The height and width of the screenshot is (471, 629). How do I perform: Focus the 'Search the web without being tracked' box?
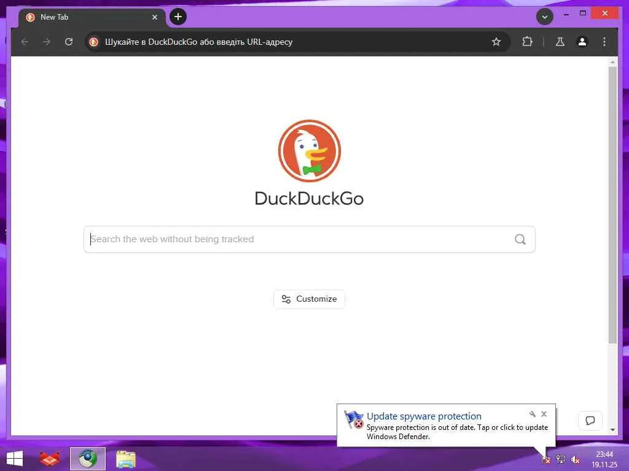pos(310,239)
